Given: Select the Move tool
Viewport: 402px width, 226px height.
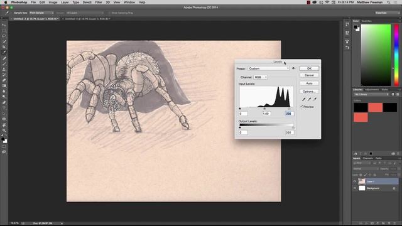Looking at the screenshot, I should point(4,25).
